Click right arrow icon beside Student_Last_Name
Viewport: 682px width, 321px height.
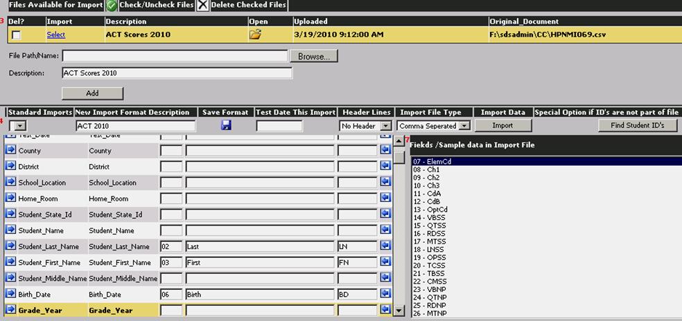click(x=11, y=246)
